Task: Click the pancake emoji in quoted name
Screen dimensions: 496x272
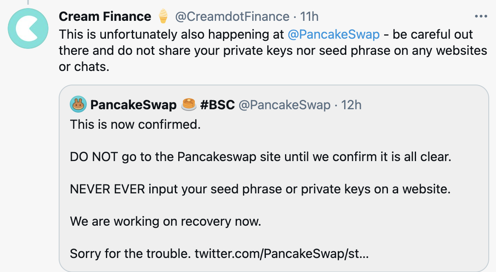Action: click(x=188, y=105)
